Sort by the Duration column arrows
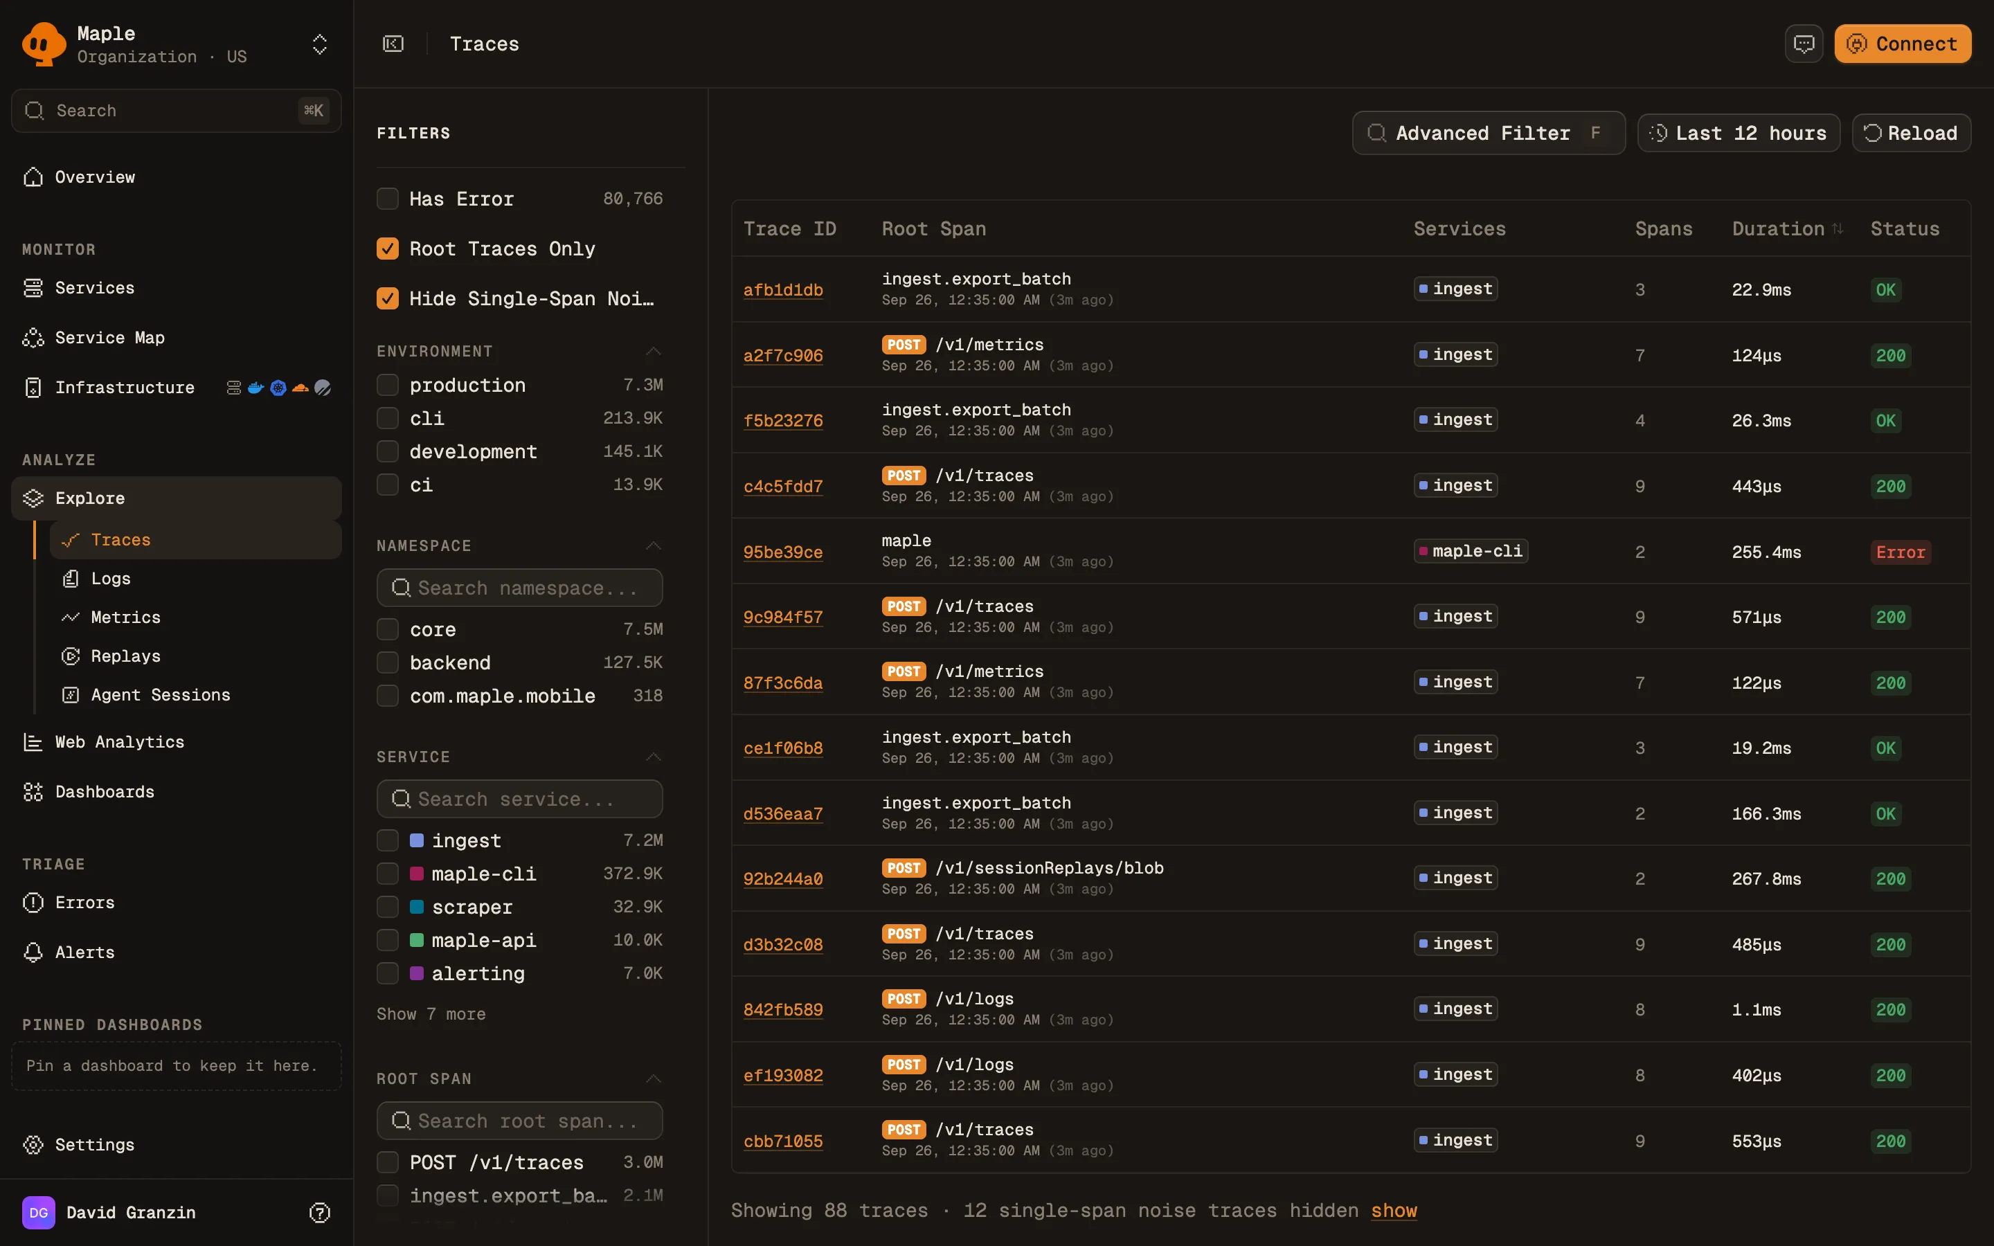This screenshot has width=1994, height=1246. (1838, 229)
